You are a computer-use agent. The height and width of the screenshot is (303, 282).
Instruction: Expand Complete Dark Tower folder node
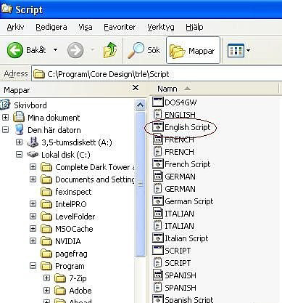coord(33,167)
